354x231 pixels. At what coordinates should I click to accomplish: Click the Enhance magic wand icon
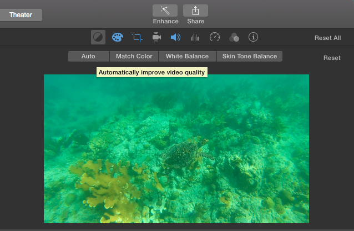(x=165, y=11)
